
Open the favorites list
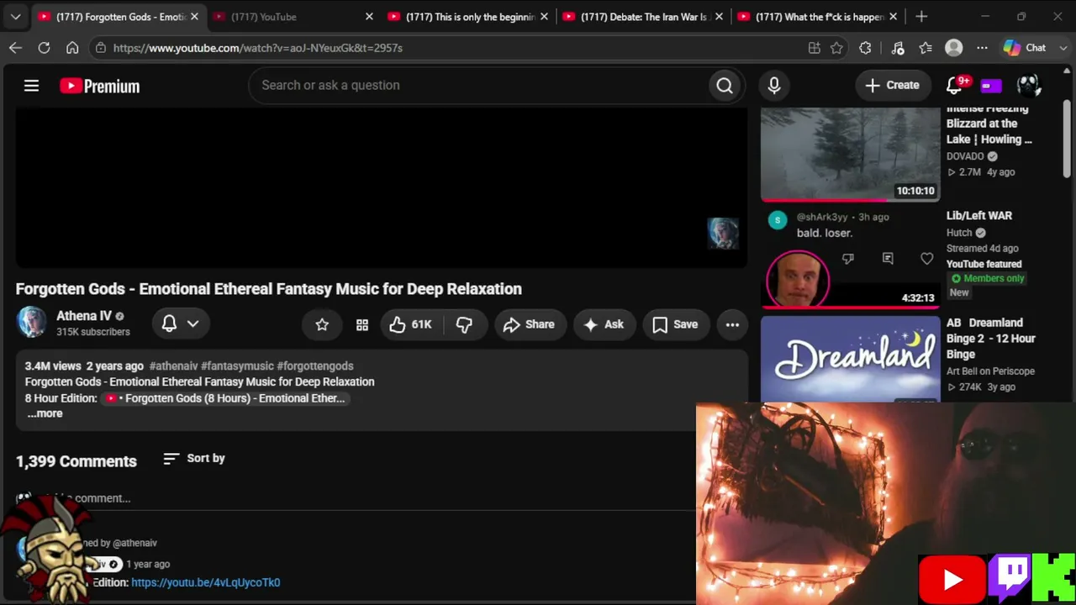[926, 48]
